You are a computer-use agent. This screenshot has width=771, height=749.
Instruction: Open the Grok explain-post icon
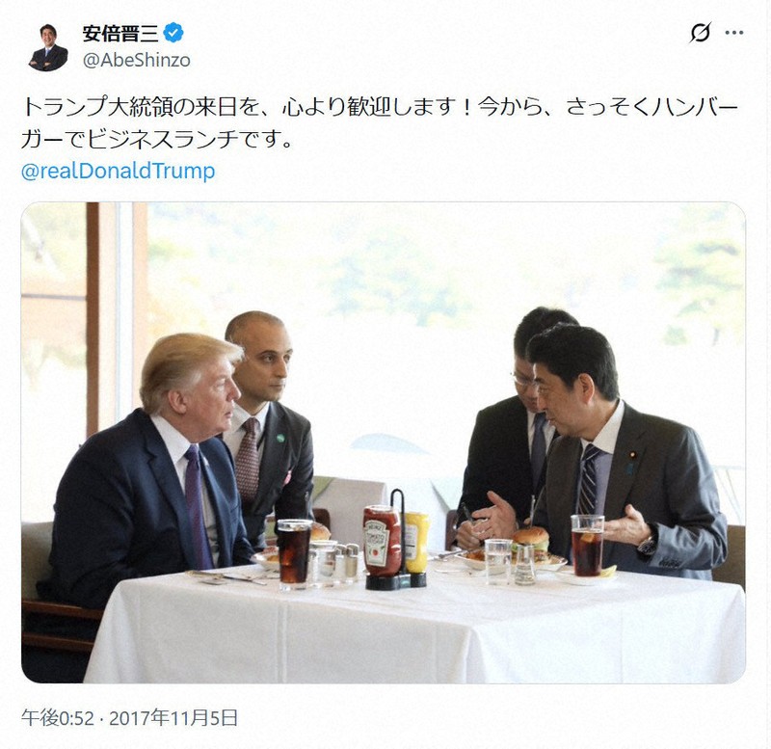coord(700,33)
